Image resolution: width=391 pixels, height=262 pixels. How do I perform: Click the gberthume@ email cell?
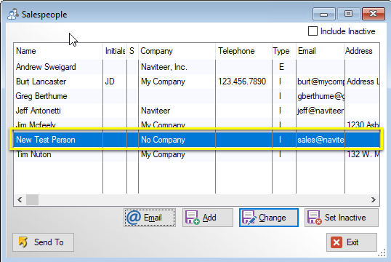(x=321, y=96)
